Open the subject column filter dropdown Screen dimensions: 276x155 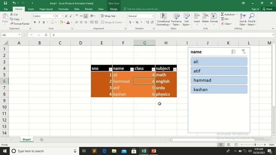pos(175,69)
